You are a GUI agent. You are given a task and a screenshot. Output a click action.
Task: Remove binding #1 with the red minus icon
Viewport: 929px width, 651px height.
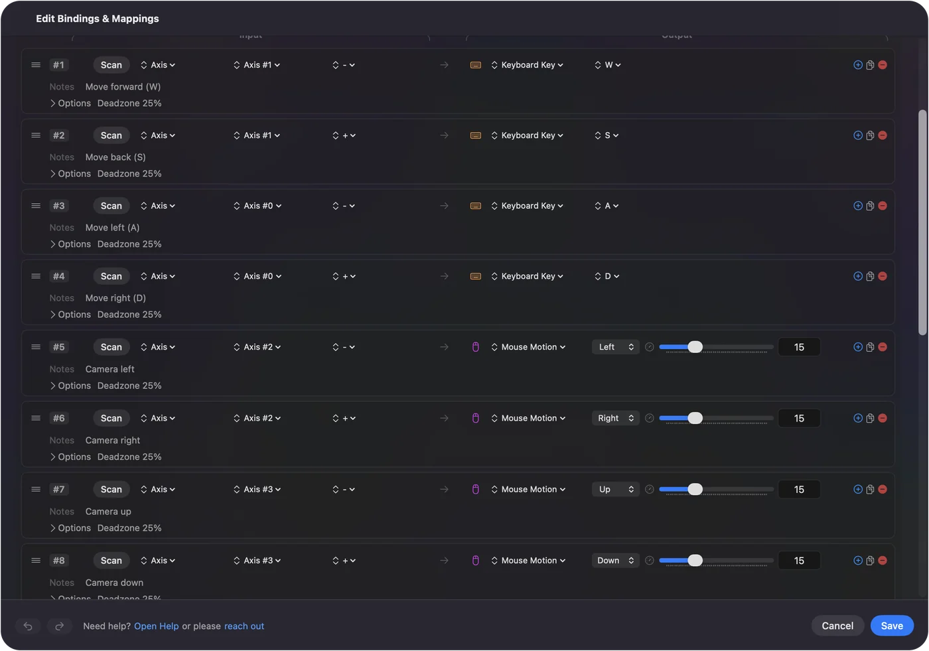(883, 65)
